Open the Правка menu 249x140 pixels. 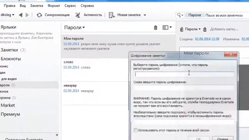9,6
